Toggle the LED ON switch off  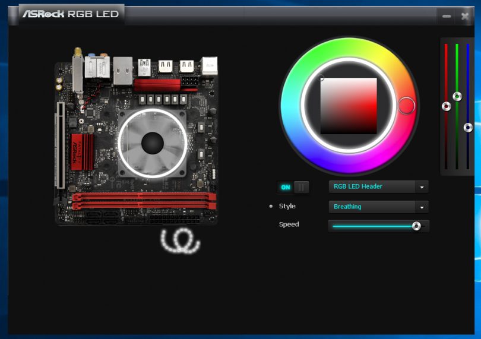293,187
